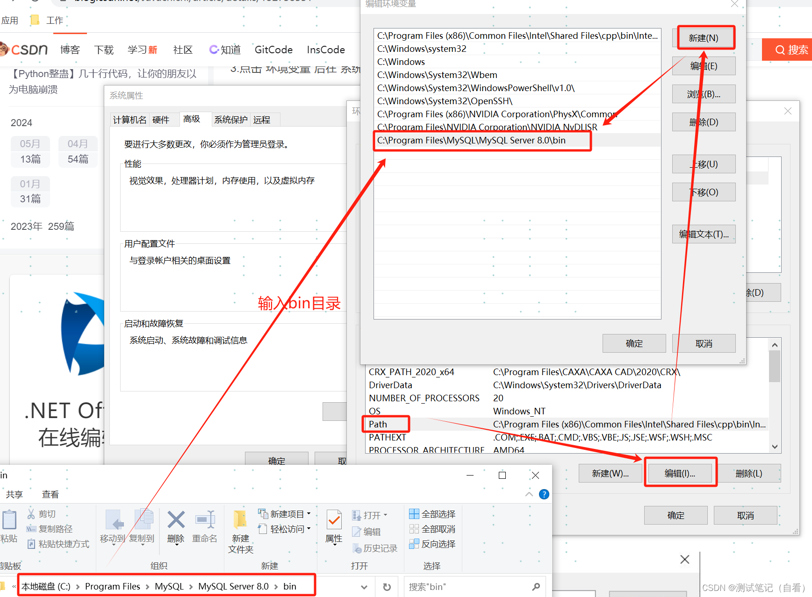The height and width of the screenshot is (597, 812).
Task: Expand the Easy access dropdown in ribbon
Action: coord(309,528)
